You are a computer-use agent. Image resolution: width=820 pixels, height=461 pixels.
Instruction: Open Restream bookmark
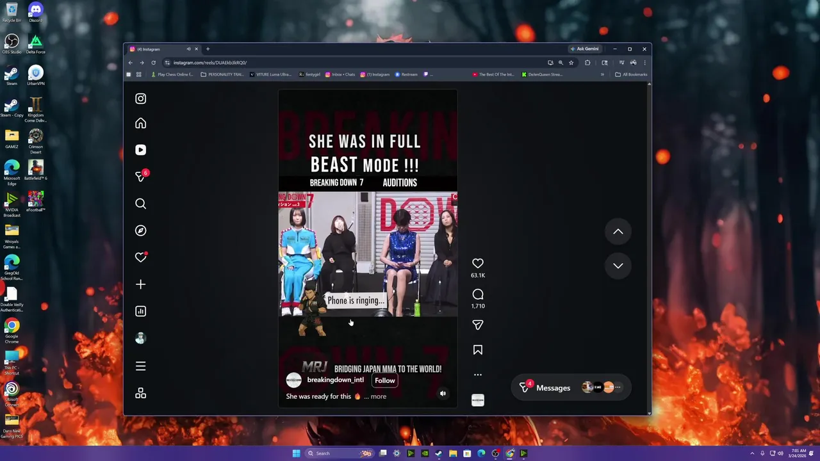[x=406, y=74]
